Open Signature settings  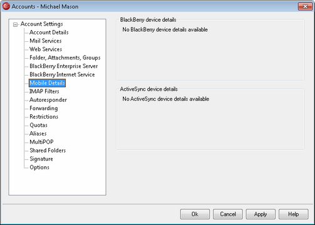41,159
